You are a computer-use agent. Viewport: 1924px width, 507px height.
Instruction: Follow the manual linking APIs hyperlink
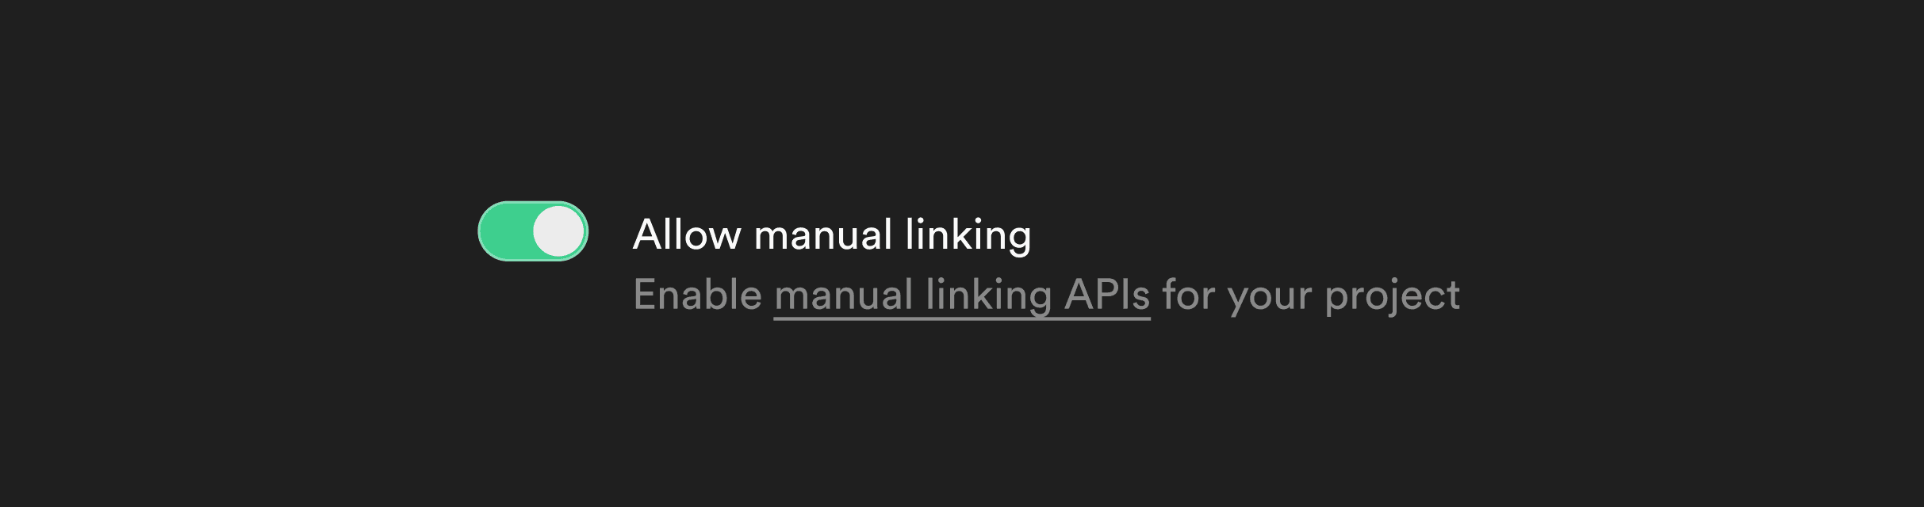coord(962,296)
